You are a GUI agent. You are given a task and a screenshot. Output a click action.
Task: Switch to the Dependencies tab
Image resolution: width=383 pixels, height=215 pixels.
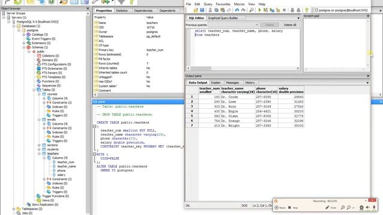coord(144,11)
